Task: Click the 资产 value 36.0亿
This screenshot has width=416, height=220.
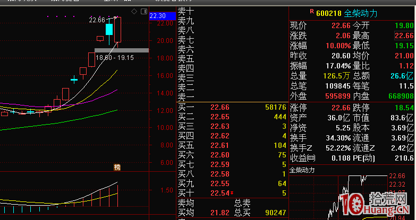Action: click(x=339, y=118)
